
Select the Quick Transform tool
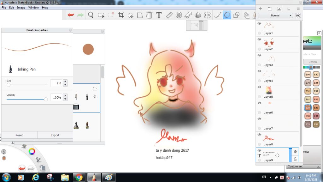130,15
